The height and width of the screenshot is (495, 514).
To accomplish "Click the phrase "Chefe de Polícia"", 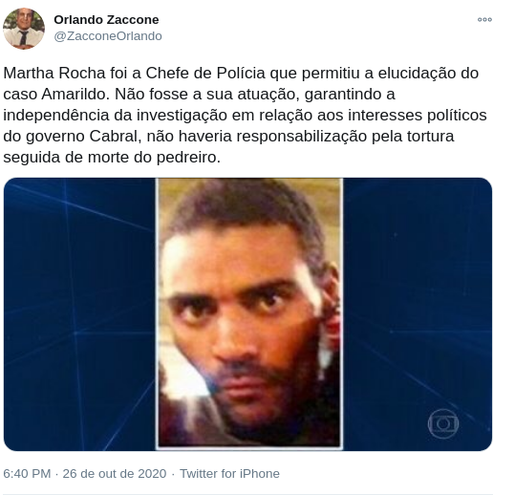I will coord(205,73).
